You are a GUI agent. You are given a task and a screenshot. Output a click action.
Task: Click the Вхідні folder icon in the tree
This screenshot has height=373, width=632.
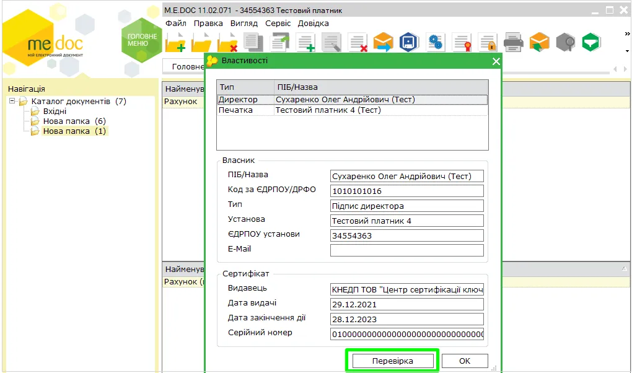(35, 112)
